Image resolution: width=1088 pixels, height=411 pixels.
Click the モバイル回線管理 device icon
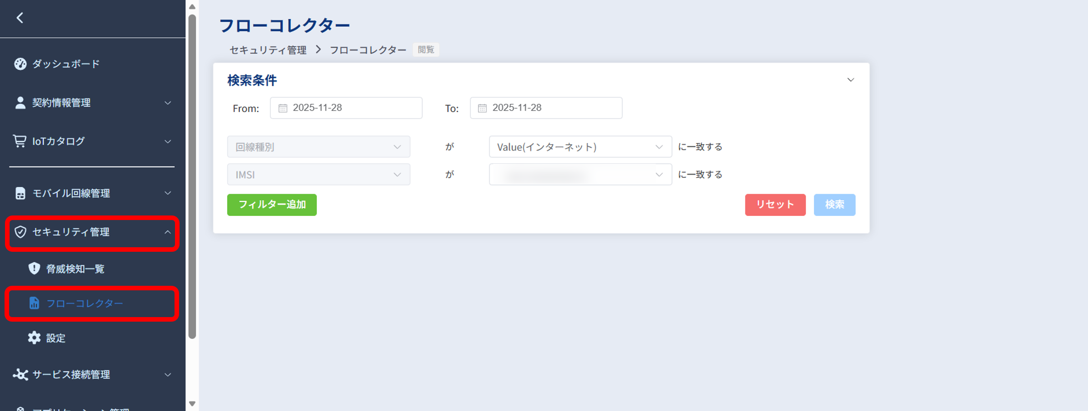(x=20, y=193)
